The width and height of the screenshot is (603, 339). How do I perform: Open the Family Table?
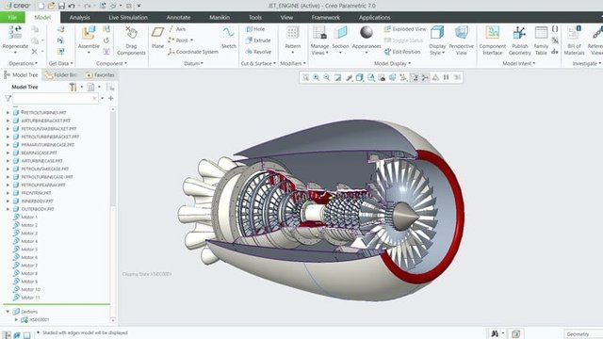tap(541, 40)
